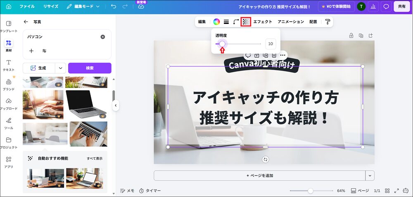Open the テンプレート sidebar tab
This screenshot has width=413, height=197.
pos(9,26)
